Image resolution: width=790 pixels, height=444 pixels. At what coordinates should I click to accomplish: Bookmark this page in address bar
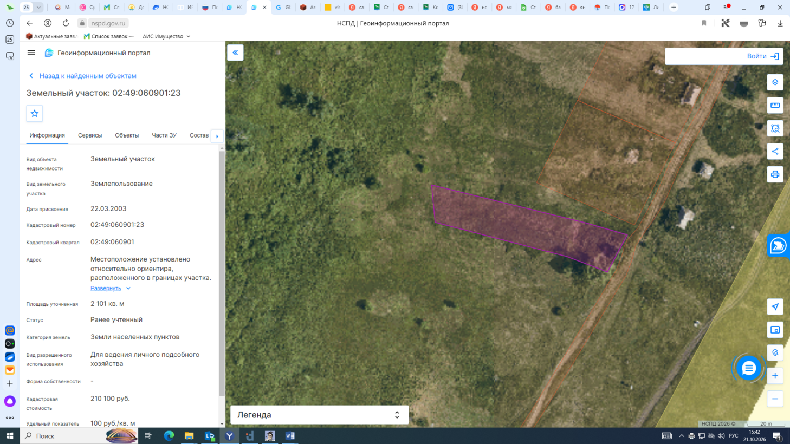click(704, 23)
